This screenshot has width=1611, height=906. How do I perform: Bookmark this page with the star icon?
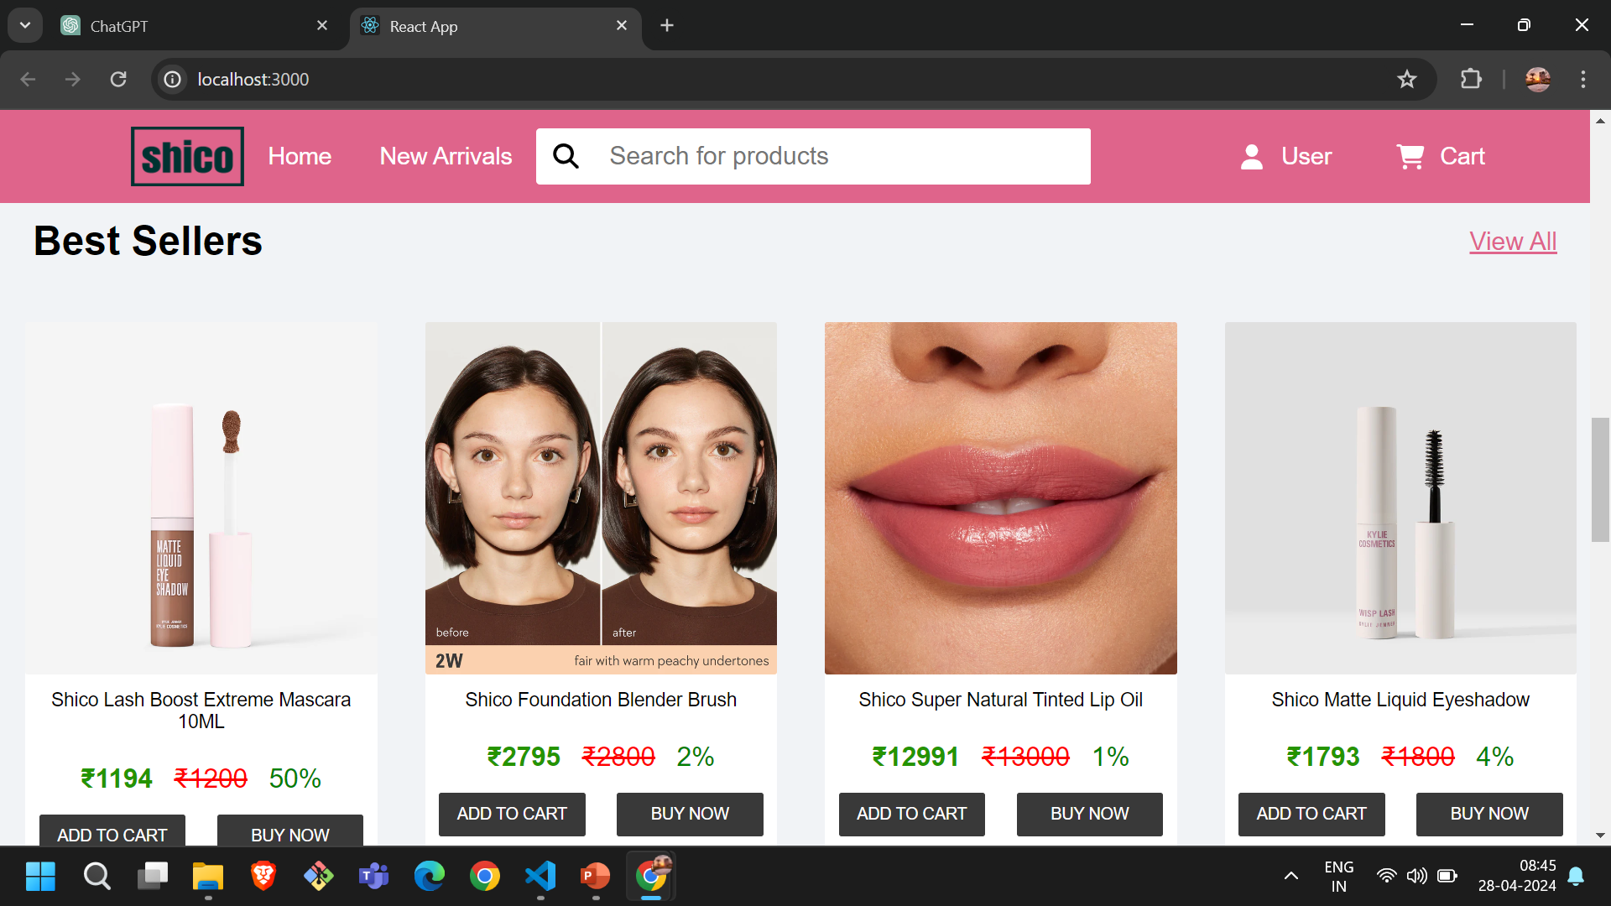coord(1407,79)
